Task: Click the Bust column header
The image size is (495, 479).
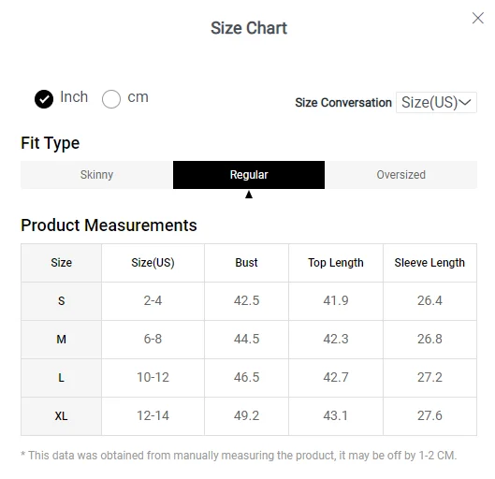Action: tap(246, 263)
